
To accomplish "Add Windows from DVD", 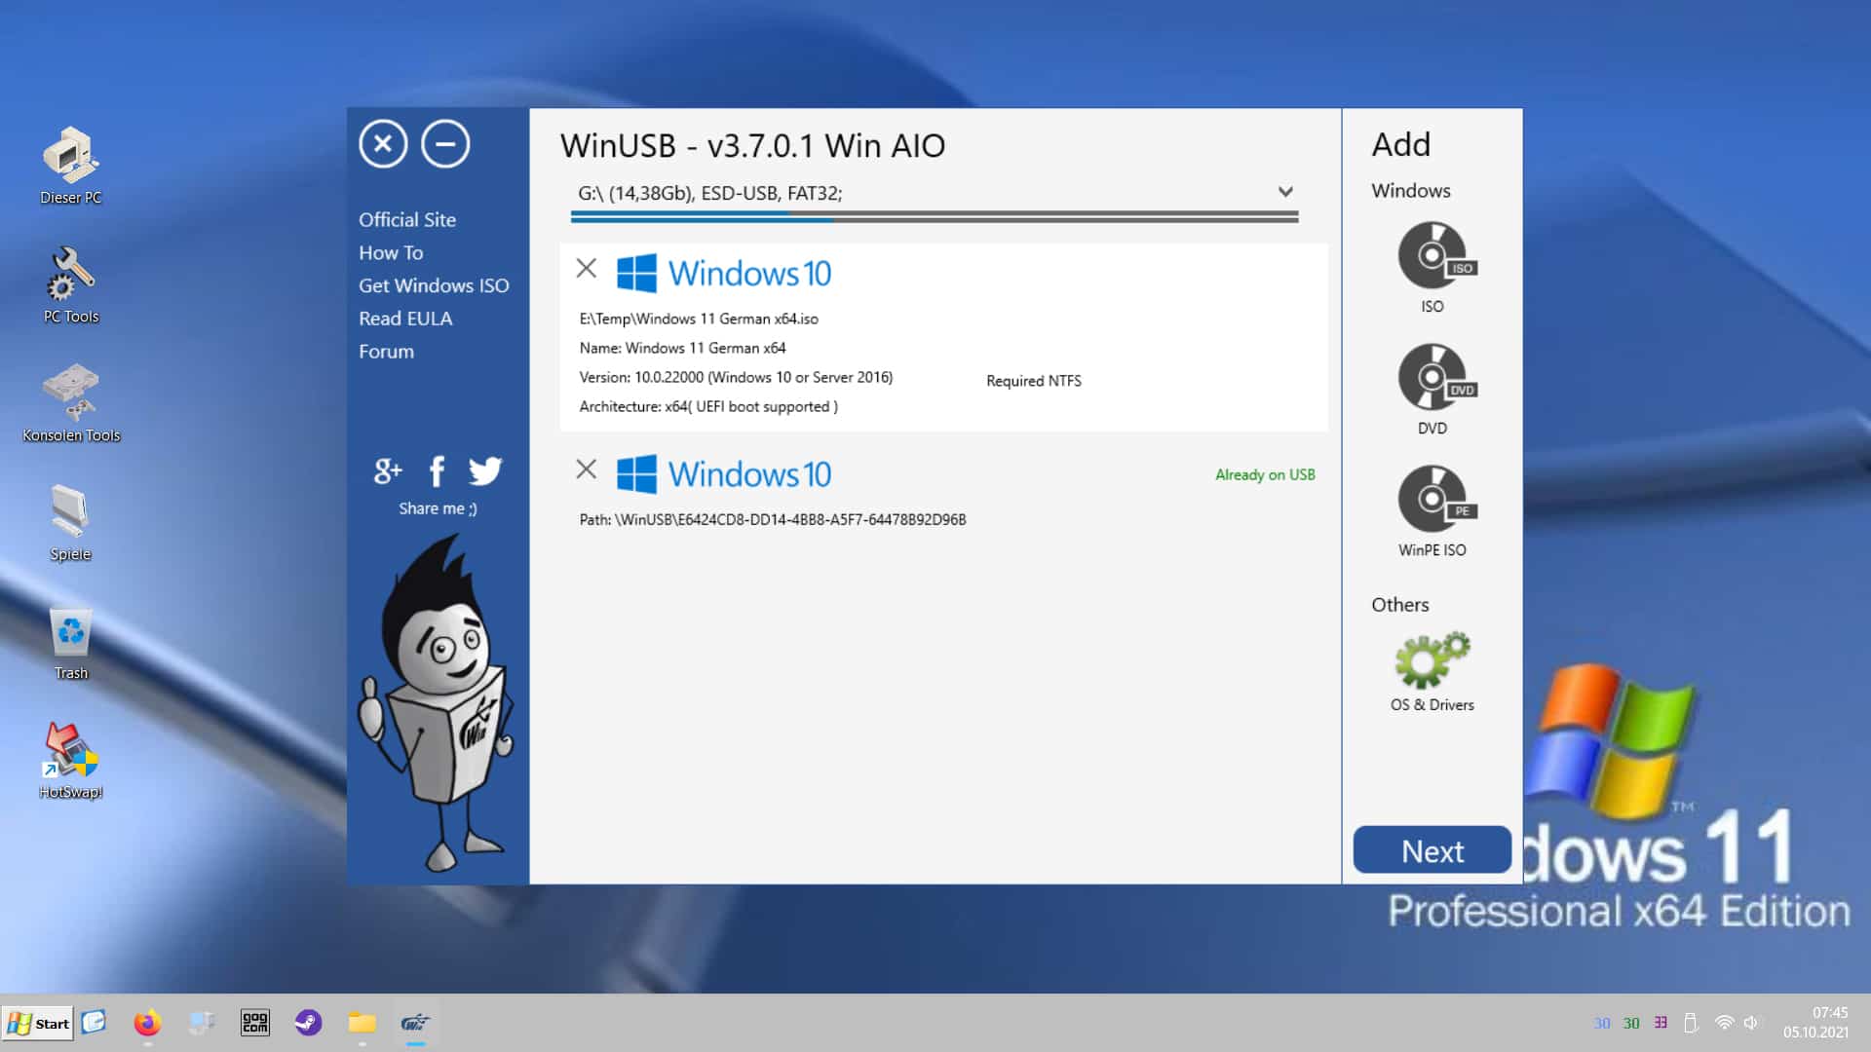I will point(1432,389).
